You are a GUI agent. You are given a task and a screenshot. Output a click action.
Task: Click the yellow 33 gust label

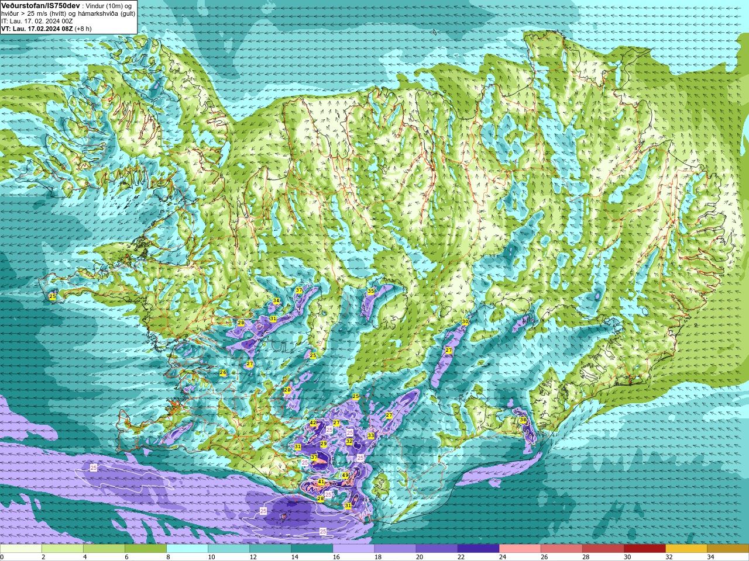[x=370, y=436]
